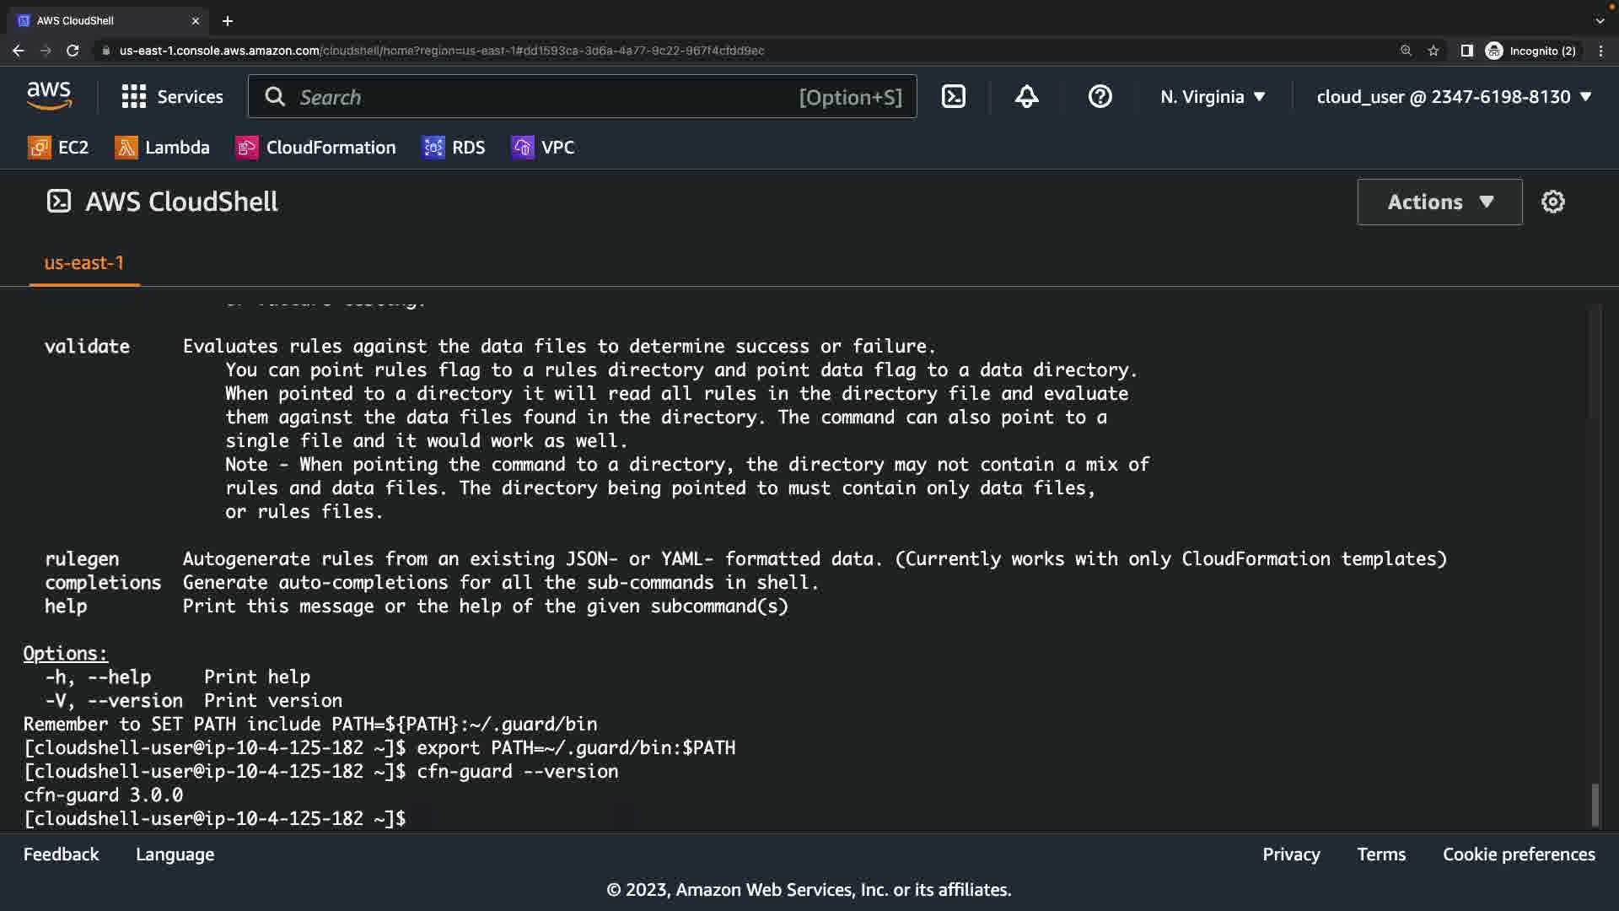Focus the AWS Search field
Screen dimensions: 1619x911
[540, 97]
